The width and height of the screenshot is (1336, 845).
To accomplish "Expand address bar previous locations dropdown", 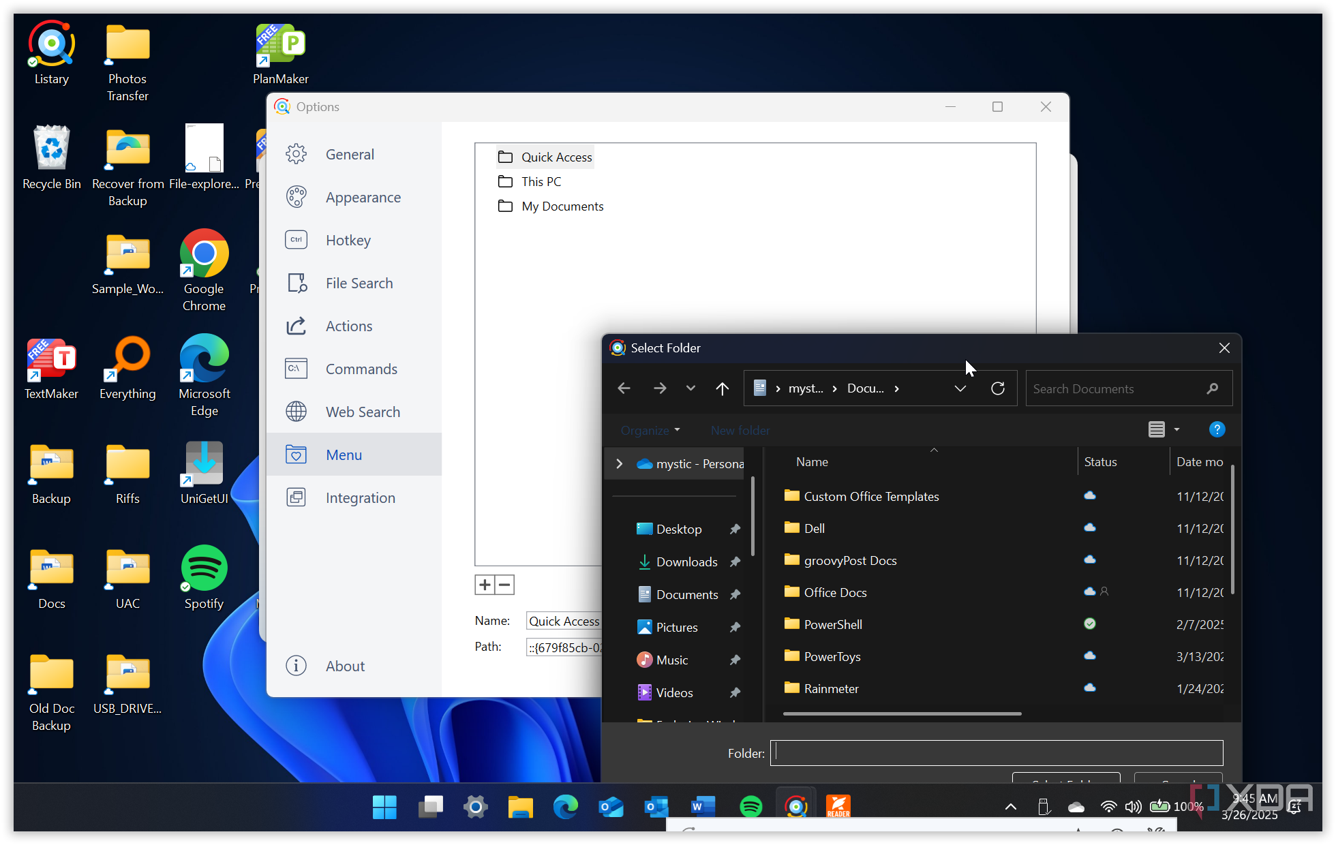I will (960, 388).
